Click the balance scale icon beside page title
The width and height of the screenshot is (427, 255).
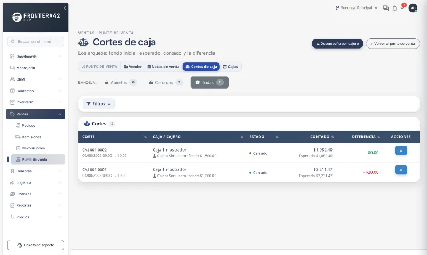click(x=83, y=42)
